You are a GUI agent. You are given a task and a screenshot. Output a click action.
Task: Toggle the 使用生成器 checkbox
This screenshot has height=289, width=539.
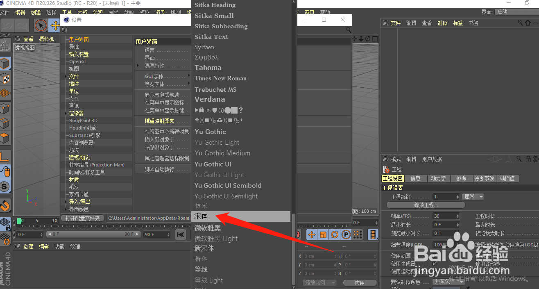pos(435,264)
